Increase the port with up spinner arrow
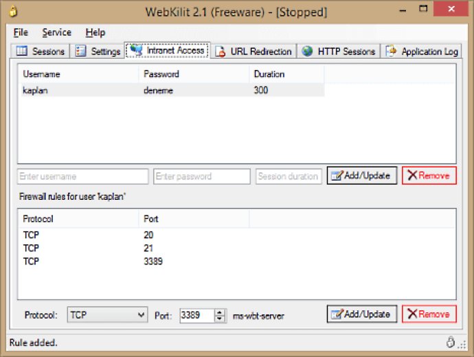This screenshot has width=474, height=357. (x=220, y=312)
